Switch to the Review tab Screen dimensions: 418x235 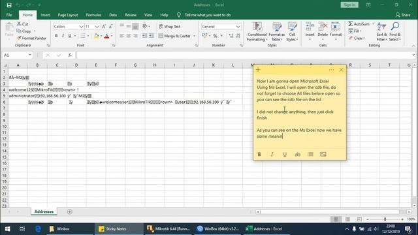pos(131,15)
